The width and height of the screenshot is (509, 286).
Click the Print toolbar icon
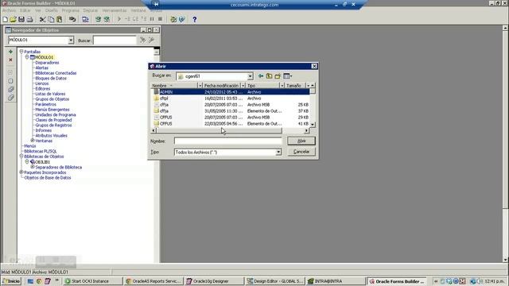(x=29, y=19)
